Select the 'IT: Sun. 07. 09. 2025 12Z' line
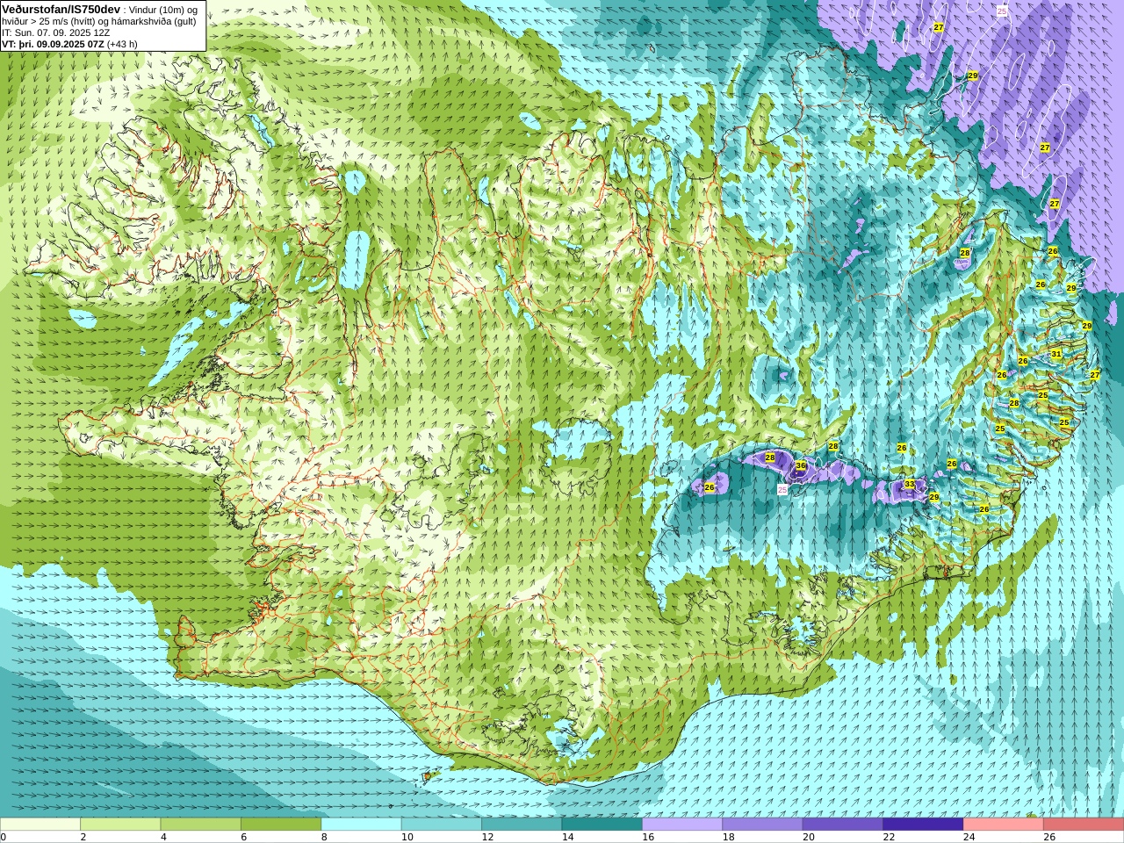The image size is (1124, 843). point(56,32)
